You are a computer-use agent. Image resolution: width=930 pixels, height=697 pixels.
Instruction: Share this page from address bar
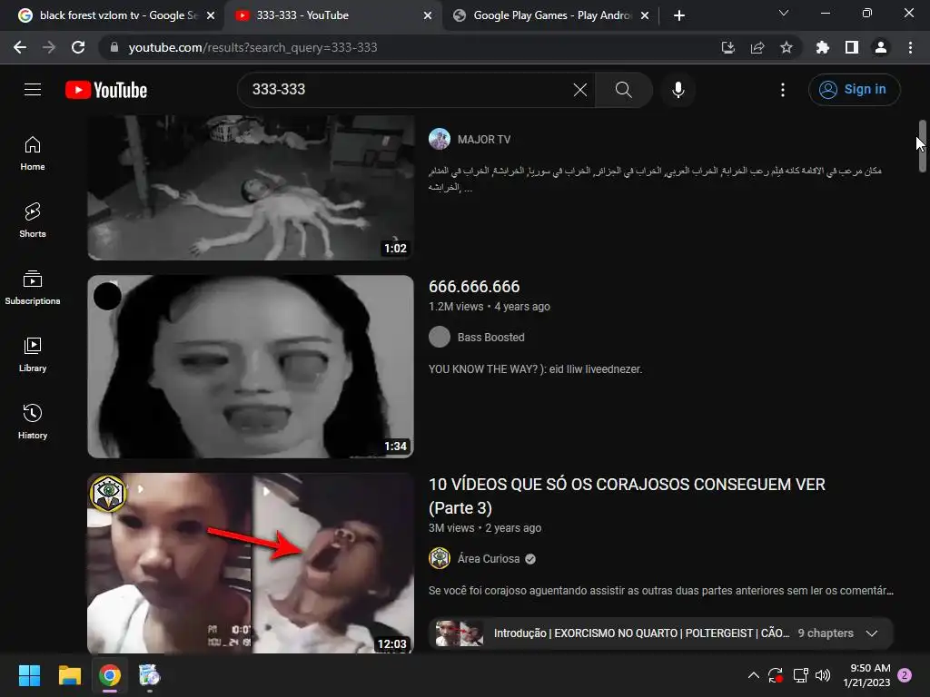(757, 47)
